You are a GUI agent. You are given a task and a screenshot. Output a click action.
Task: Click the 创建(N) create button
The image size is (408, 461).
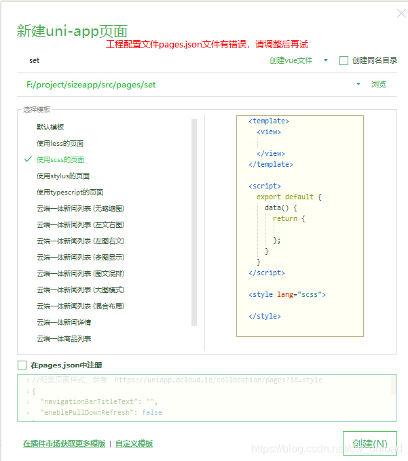[x=370, y=443]
